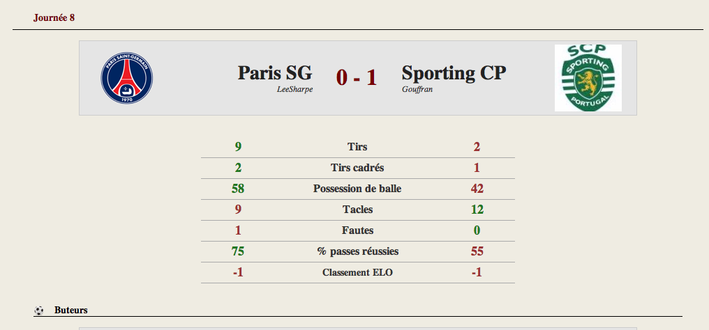Click the 0 - 1 match score
The height and width of the screenshot is (330, 709).
click(x=357, y=77)
